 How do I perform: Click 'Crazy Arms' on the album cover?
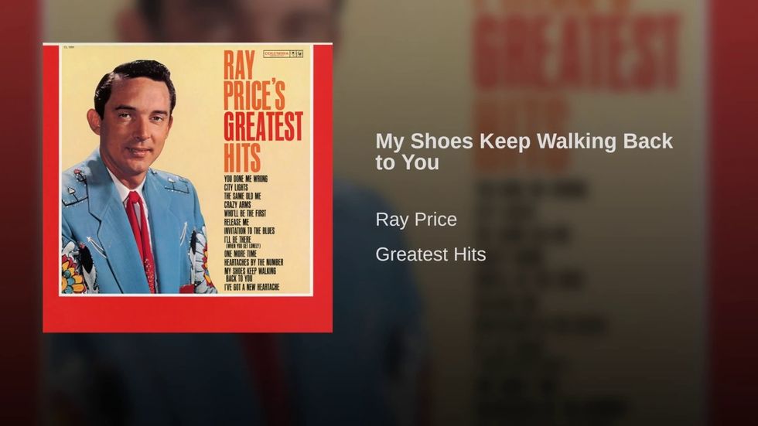click(237, 205)
